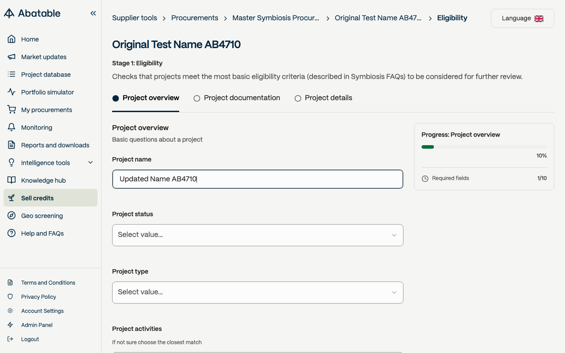The width and height of the screenshot is (565, 353).
Task: Expand the Intelligence tools submenu
Action: point(90,163)
